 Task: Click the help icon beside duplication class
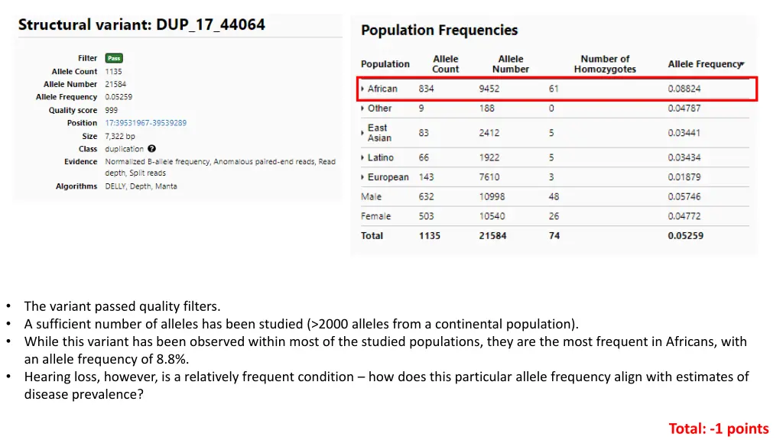point(152,149)
